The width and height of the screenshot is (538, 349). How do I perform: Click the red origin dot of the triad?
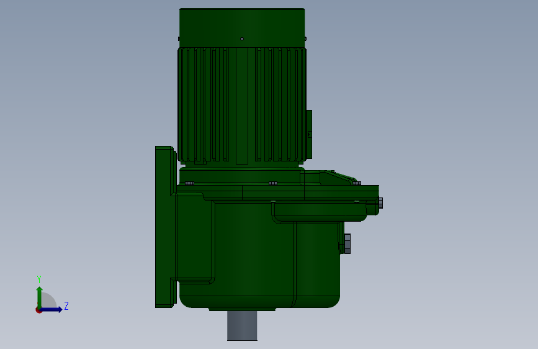(x=38, y=310)
